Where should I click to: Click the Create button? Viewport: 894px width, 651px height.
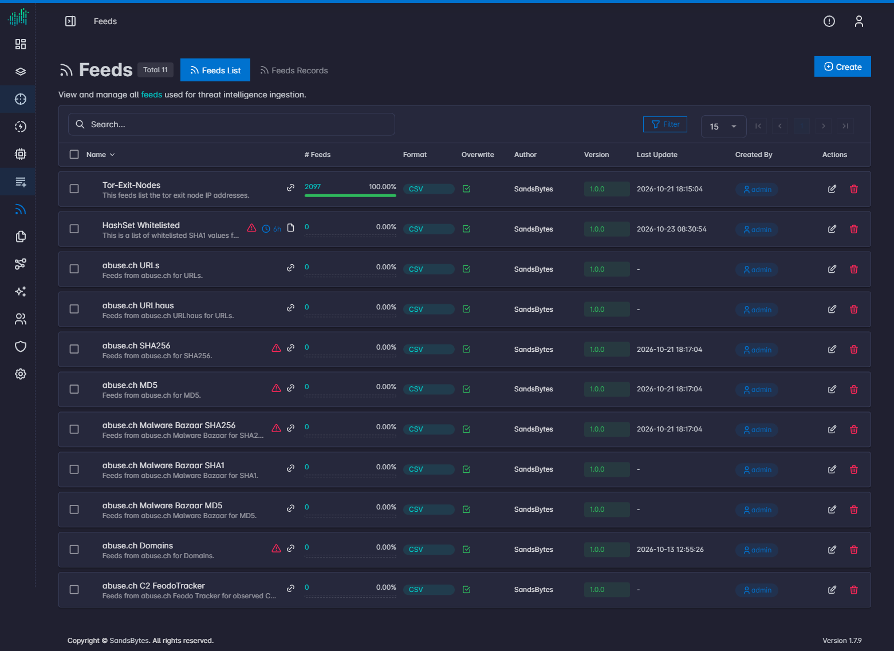[842, 66]
